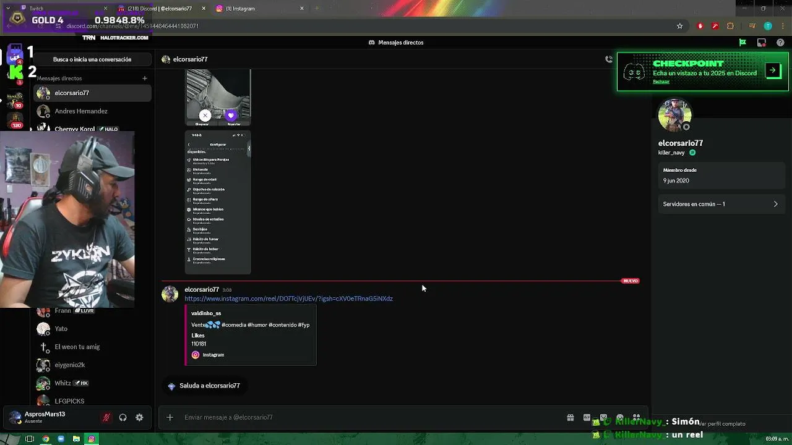Open the settings screenshot thumbnail in chat
The image size is (792, 445).
pos(218,202)
